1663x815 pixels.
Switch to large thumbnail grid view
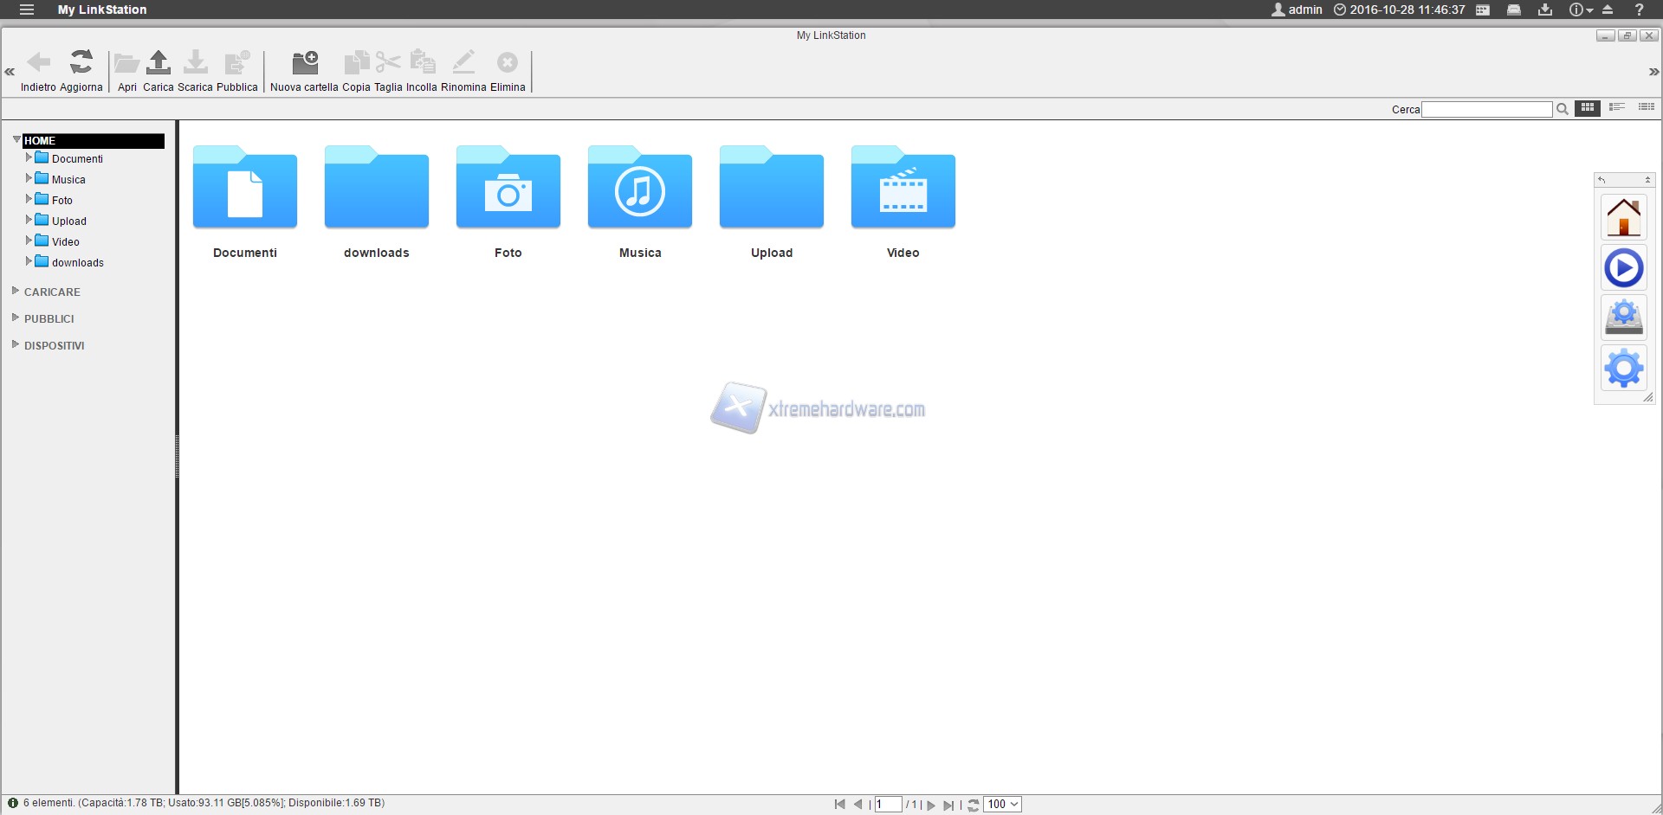coord(1588,107)
